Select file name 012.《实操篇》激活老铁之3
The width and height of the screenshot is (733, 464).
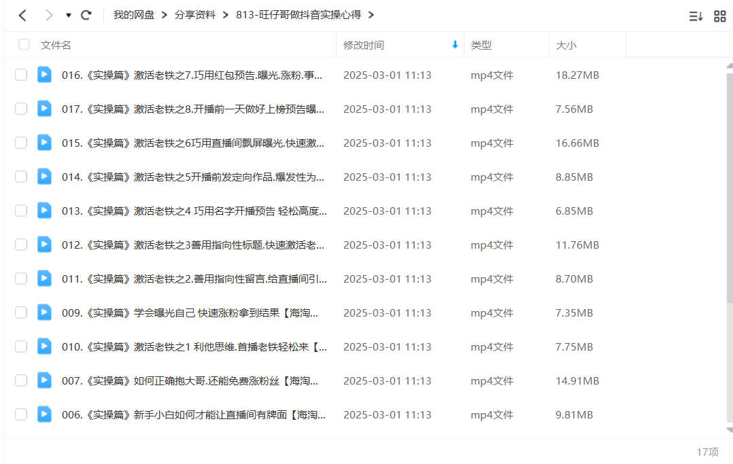[x=193, y=245]
